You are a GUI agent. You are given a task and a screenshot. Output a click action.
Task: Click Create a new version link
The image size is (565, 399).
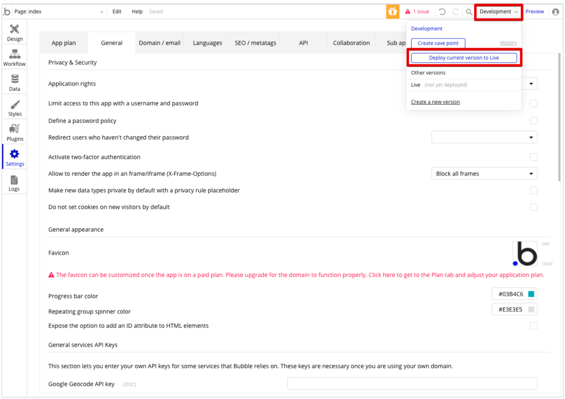pyautogui.click(x=435, y=102)
